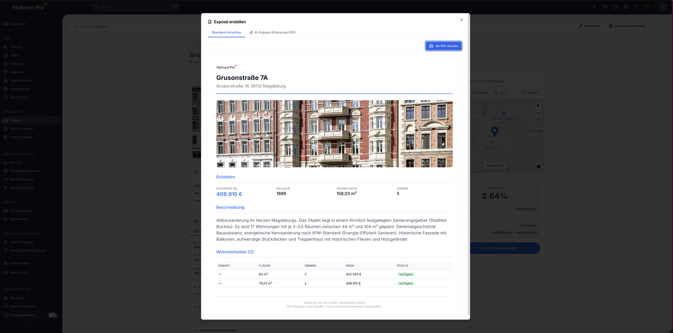Click the bell notifications icon
This screenshot has height=333, width=673.
(636, 7)
